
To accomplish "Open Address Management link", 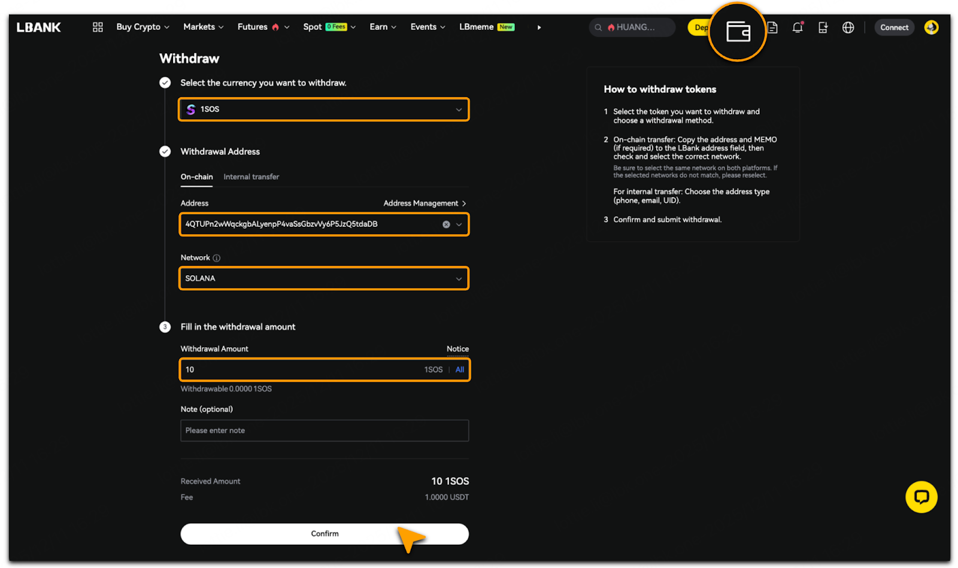I will (424, 203).
